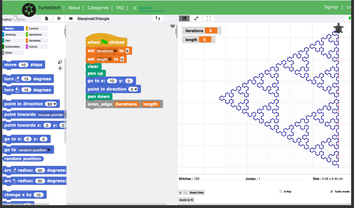The width and height of the screenshot is (354, 208).
Task: Open the project file menu icon
Action: tap(46, 19)
